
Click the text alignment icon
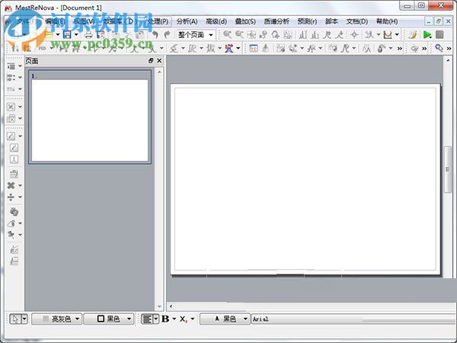click(147, 319)
